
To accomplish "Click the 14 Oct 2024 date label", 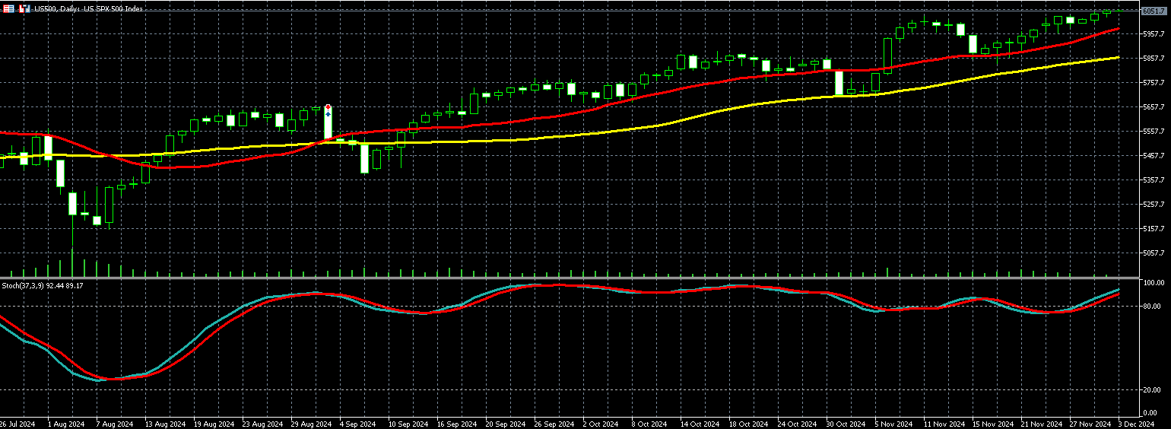I will 700,424.
